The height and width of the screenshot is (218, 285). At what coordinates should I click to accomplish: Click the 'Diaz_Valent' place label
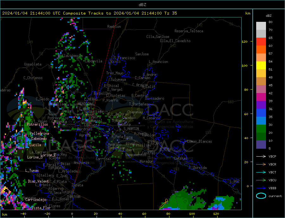(x=38, y=181)
